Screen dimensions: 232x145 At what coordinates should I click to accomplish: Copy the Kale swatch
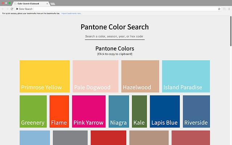click(139, 111)
